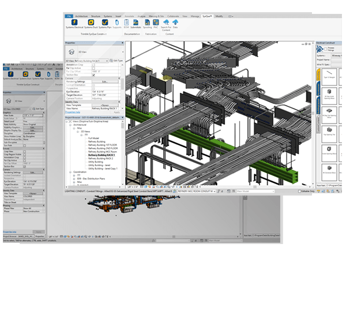Open the File tab in front window
This screenshot has height=311, width=346.
pos(69,16)
